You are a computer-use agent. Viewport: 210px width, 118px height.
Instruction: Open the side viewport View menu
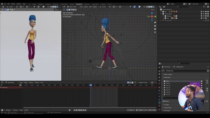point(81,7)
